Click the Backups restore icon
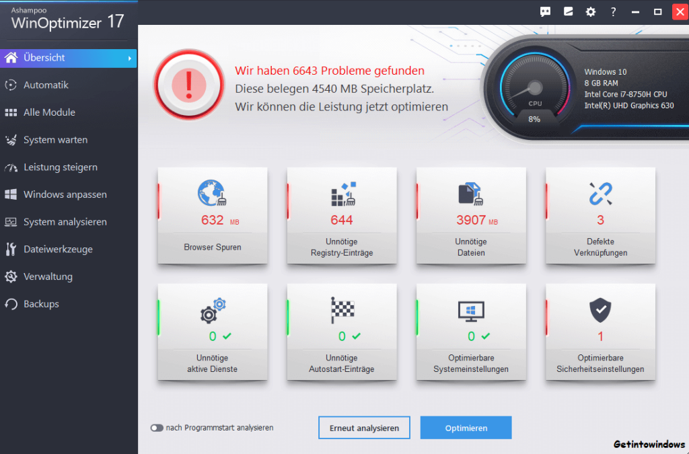The width and height of the screenshot is (689, 454). click(11, 304)
